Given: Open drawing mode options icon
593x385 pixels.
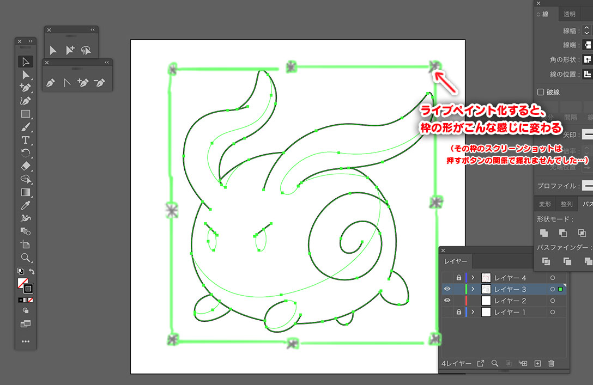Looking at the screenshot, I should coord(25,310).
